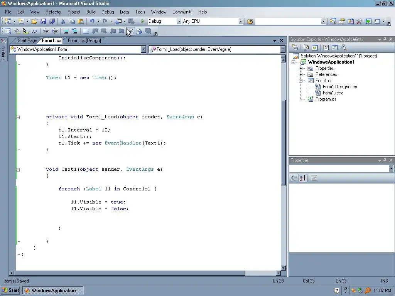Click the Copy icon in toolbar
Screen dimensions: 395x296
72,22
